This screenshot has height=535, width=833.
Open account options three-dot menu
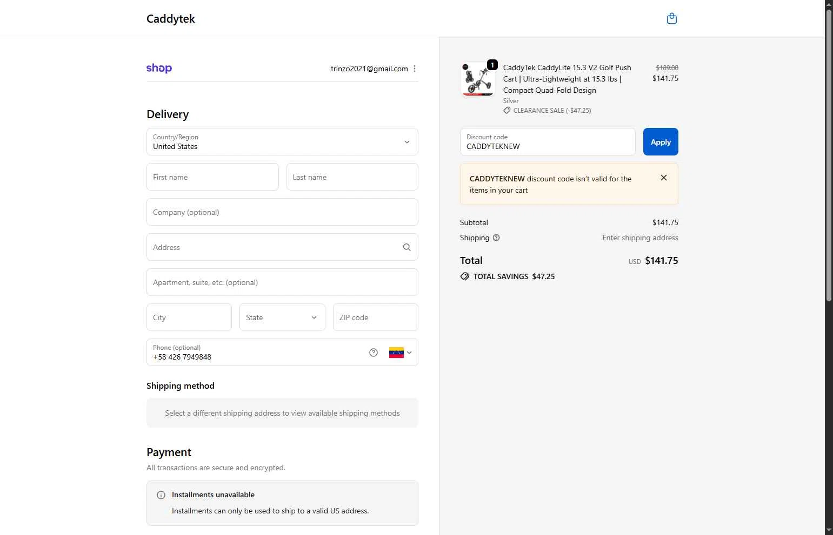(x=415, y=69)
